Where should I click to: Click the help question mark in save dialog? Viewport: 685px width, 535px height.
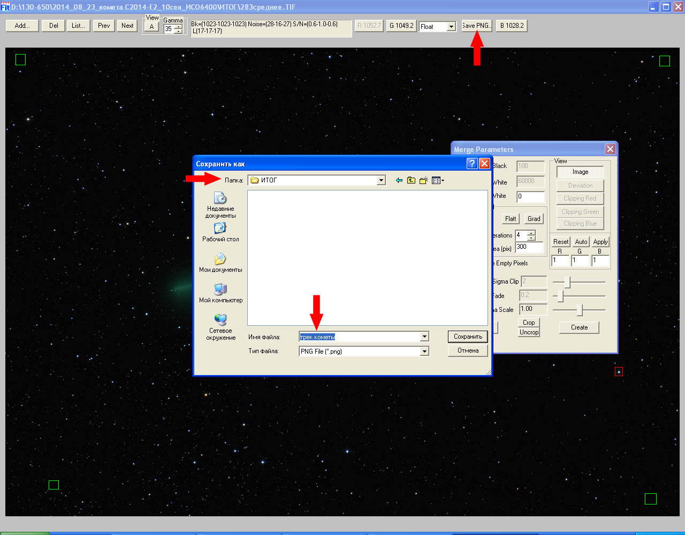(x=472, y=164)
